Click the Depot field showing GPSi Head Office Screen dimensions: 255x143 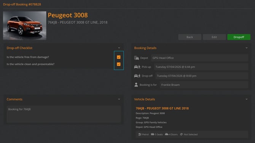[199, 58]
